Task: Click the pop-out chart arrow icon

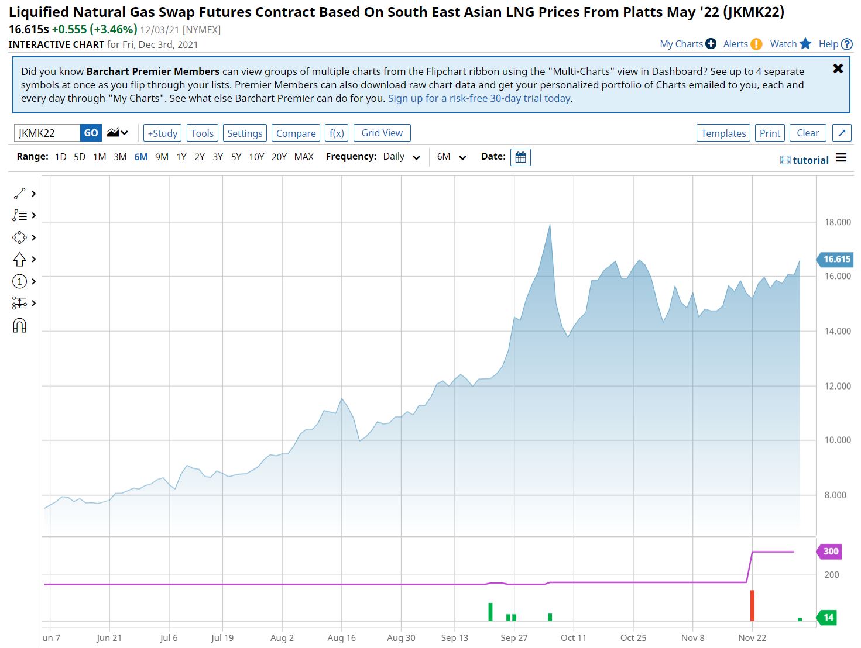Action: tap(842, 133)
